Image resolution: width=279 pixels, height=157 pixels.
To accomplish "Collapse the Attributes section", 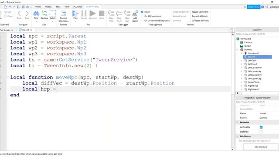I will [237, 136].
